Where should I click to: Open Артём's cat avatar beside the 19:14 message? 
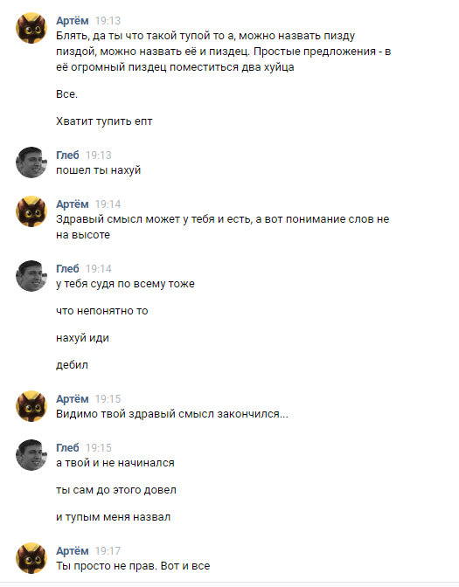31,211
